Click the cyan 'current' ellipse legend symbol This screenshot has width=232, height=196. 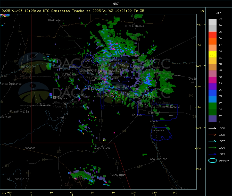[212, 160]
